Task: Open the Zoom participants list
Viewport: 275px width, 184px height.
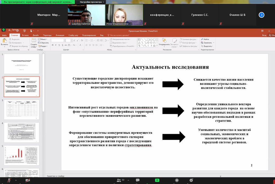Action: 119,180
